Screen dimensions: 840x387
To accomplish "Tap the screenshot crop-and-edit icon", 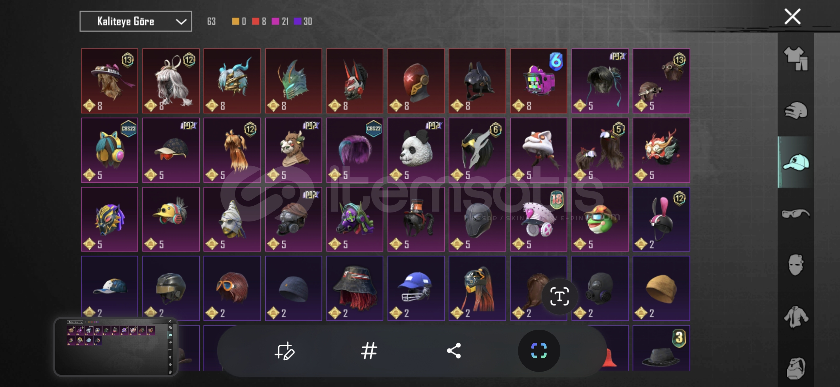I will [284, 351].
